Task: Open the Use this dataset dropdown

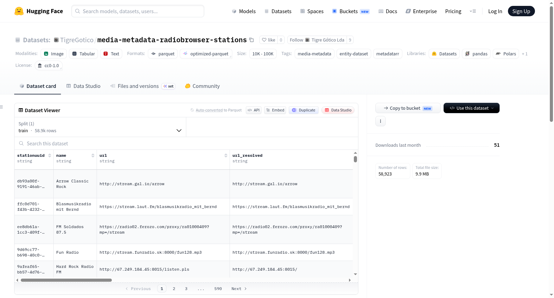Action: pos(472,108)
